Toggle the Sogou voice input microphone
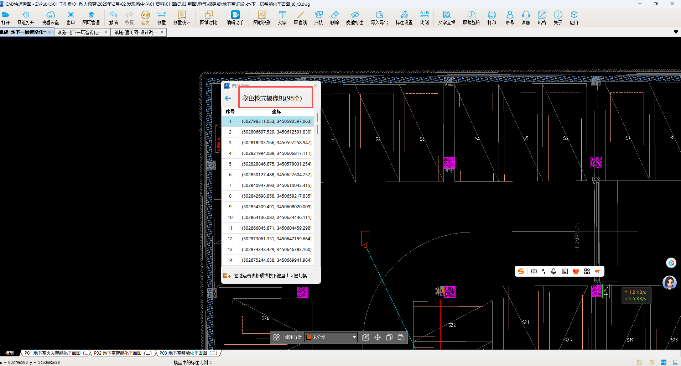Screen dimensions: 681x366 point(553,271)
